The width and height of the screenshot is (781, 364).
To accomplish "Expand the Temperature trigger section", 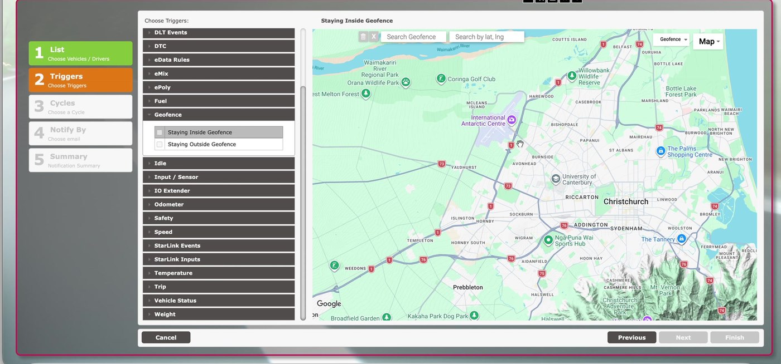I will pyautogui.click(x=219, y=273).
